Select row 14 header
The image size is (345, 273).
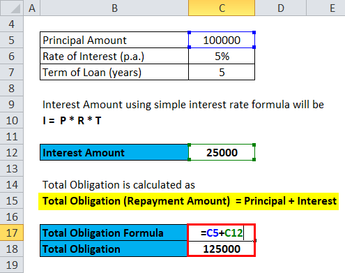coord(12,184)
